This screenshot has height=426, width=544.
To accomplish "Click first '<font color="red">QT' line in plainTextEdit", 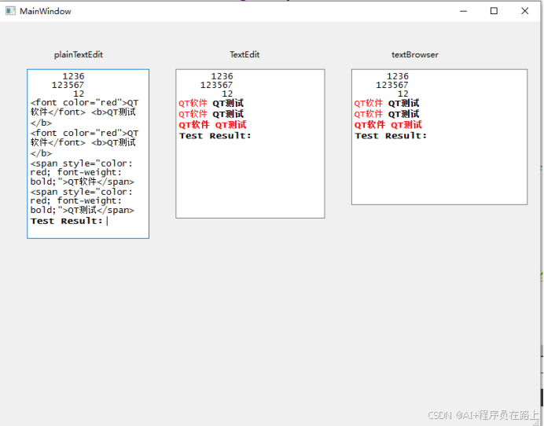I will 84,103.
